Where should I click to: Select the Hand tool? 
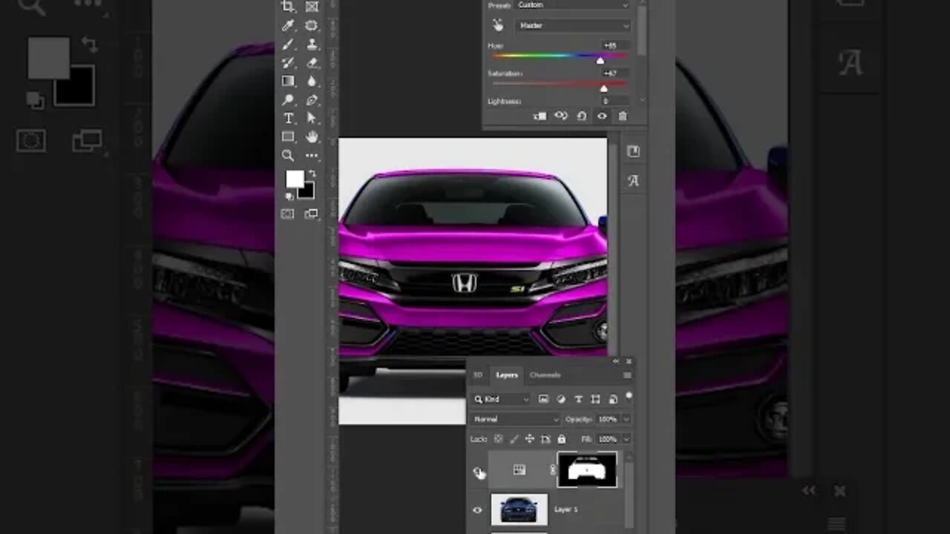tap(312, 137)
